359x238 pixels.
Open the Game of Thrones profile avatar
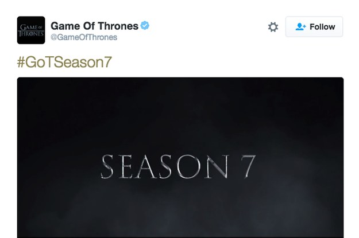coord(31,30)
